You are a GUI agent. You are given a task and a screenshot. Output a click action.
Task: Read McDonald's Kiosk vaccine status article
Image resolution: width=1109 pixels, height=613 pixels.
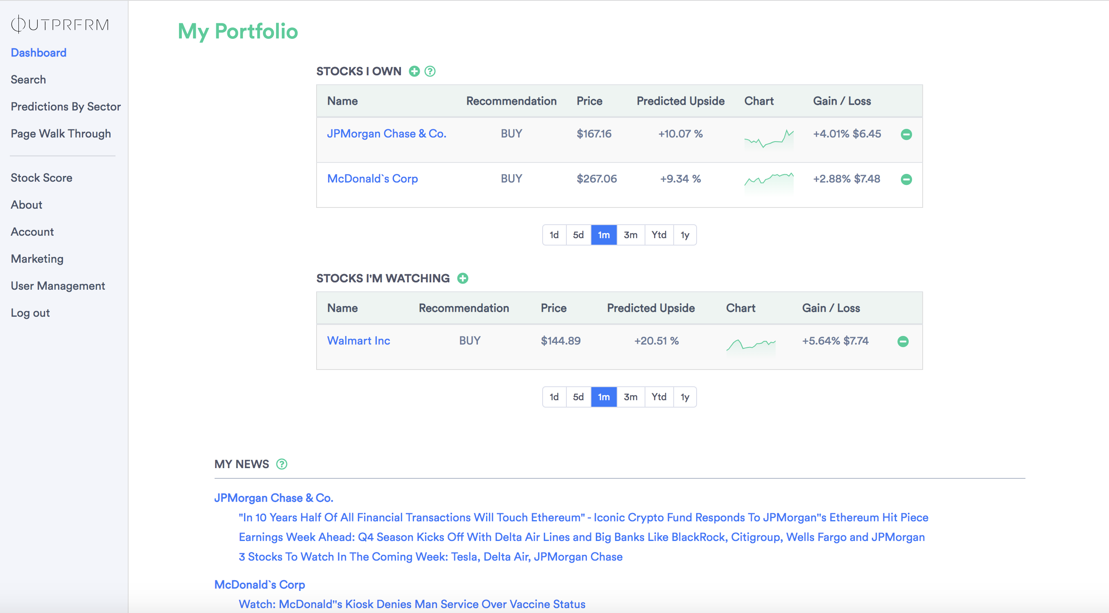click(412, 604)
